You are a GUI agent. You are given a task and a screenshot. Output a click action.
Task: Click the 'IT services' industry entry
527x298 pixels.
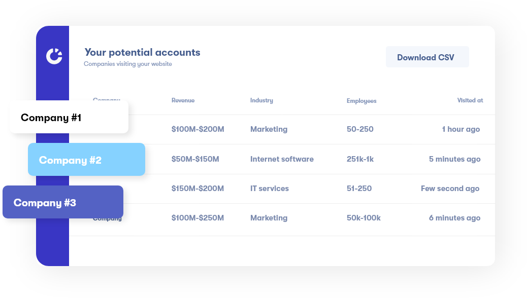(x=269, y=189)
